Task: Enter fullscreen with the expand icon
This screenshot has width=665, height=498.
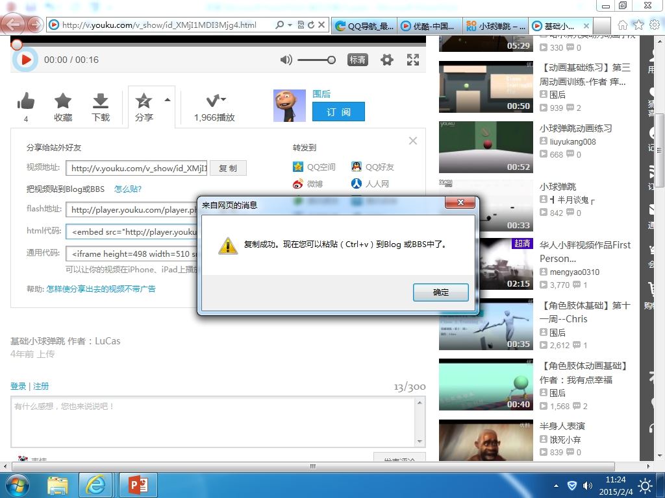Action: (x=412, y=60)
